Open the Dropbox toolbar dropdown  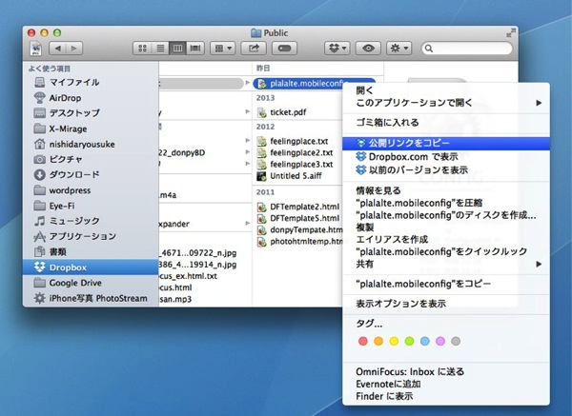[x=337, y=49]
